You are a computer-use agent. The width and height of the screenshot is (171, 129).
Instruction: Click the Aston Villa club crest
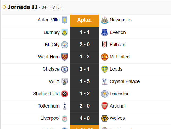[65, 20]
